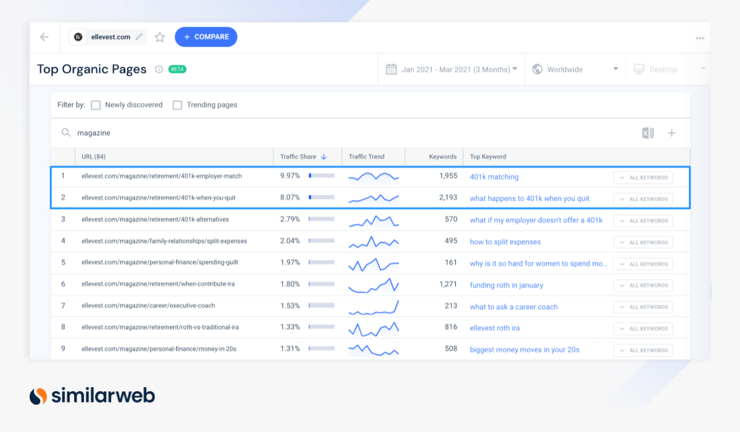Screen dimensions: 740x432
Task: Open the three-dot menu at top right
Action: [x=699, y=37]
